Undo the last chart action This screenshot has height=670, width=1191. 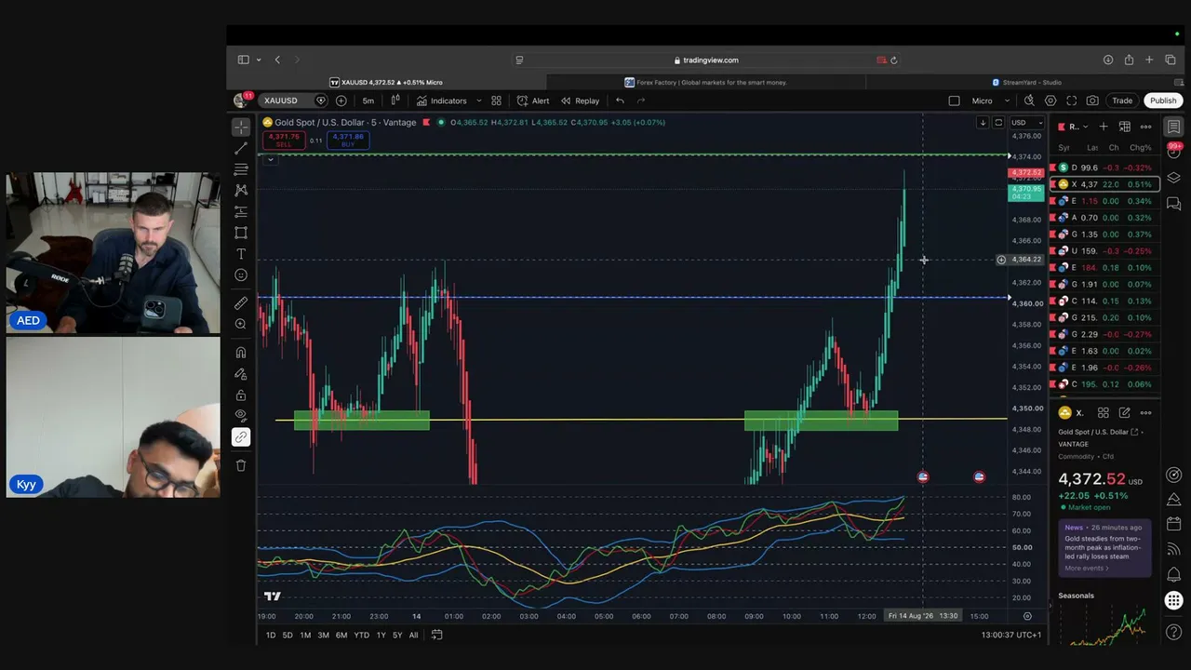[x=621, y=100]
